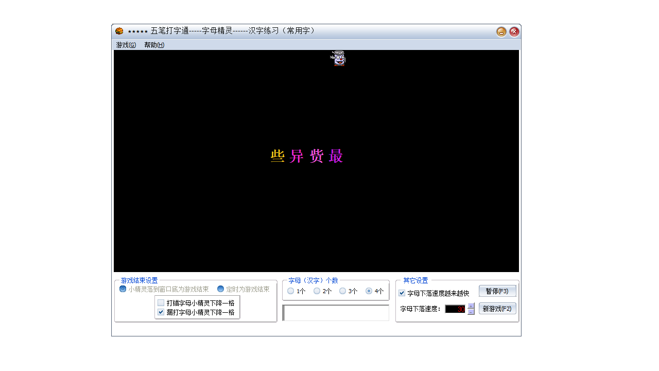Enable the 打错字母小精灵下降一格 checkbox

(160, 302)
